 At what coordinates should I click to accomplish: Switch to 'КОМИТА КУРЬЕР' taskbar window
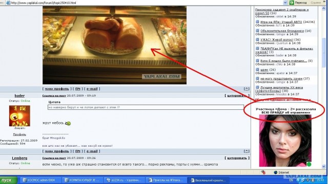[x=83, y=180]
